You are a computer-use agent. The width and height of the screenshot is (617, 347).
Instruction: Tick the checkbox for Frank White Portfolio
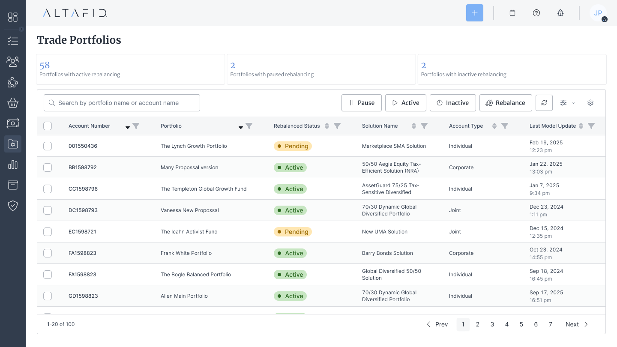tap(48, 253)
